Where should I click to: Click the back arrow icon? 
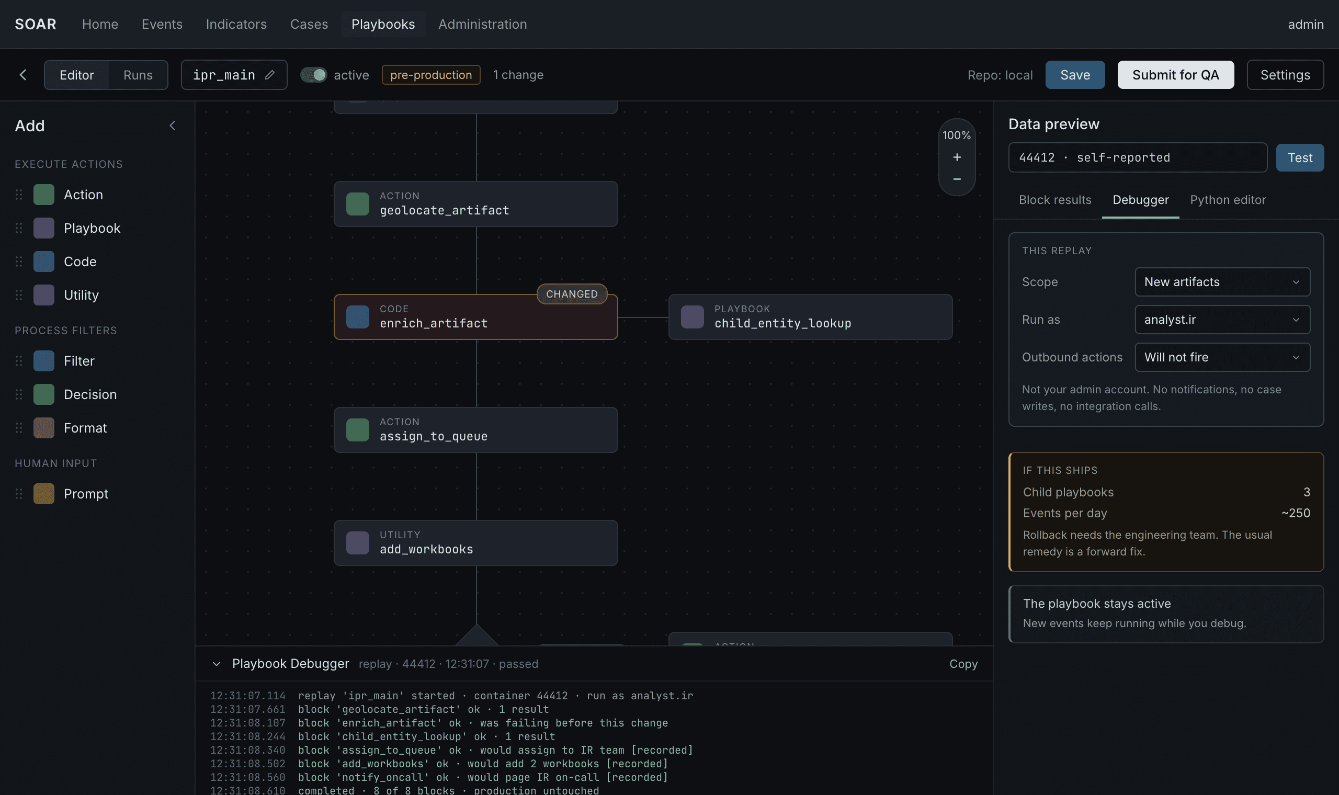pyautogui.click(x=22, y=75)
